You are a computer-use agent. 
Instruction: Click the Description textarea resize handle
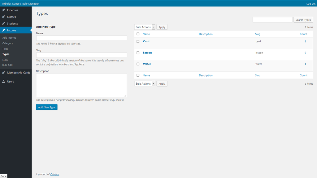pyautogui.click(x=125, y=96)
